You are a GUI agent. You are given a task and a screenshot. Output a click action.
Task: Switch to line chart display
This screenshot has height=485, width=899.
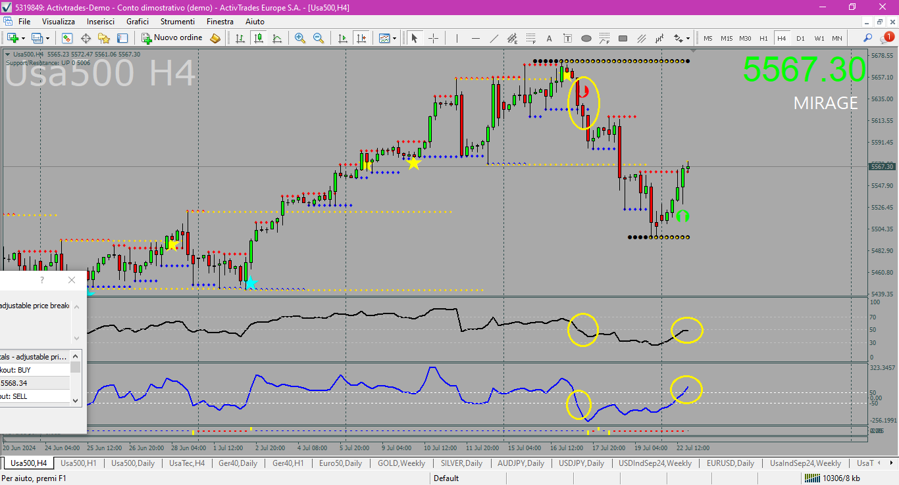(x=278, y=38)
